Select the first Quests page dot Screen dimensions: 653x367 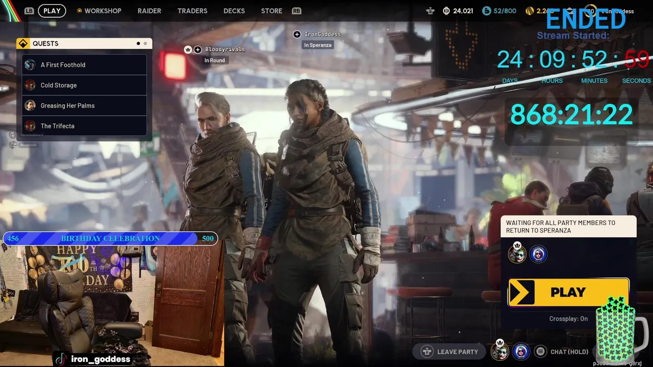(x=138, y=43)
